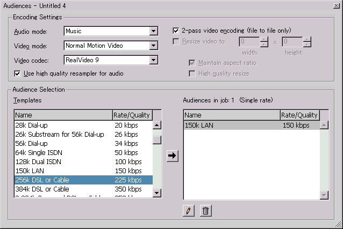Image resolution: width=343 pixels, height=229 pixels.
Task: Open the Audio mode dropdown
Action: pos(153,31)
